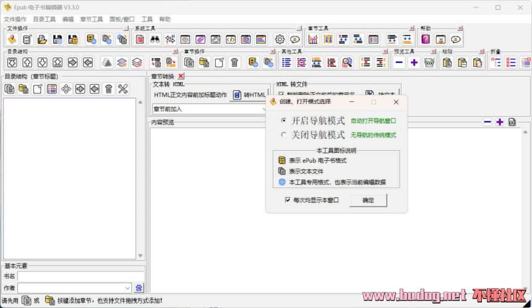The height and width of the screenshot is (308, 532).
Task: Close the 帮助 toolbar group
Action: click(460, 28)
